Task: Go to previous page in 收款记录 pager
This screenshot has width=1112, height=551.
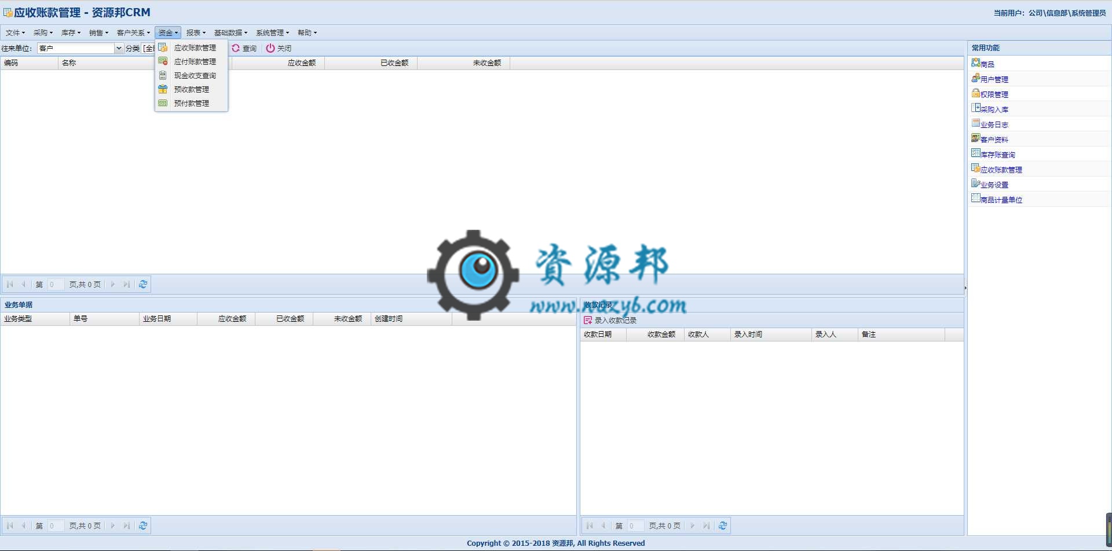Action: tap(603, 526)
